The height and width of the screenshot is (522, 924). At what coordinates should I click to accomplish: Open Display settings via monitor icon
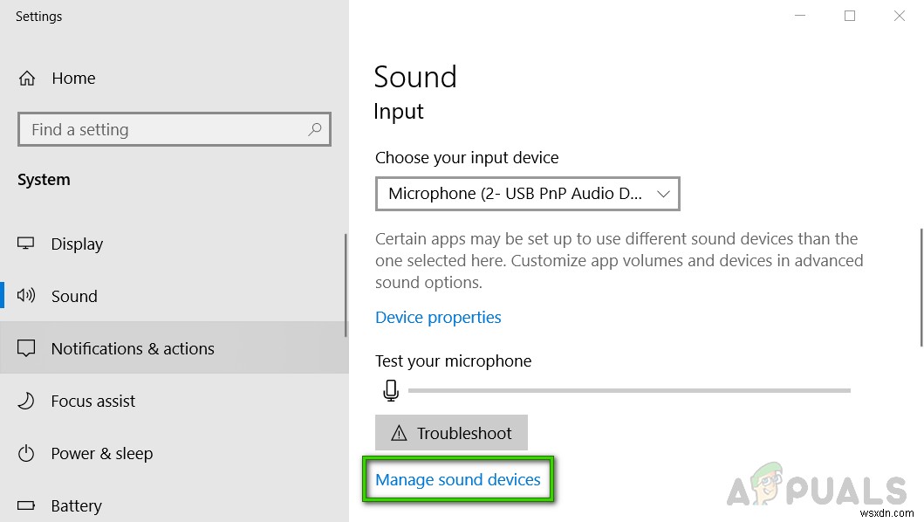[x=25, y=244]
